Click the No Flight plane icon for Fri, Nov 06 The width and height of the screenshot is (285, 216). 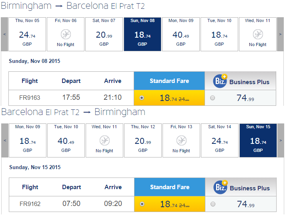click(66, 34)
